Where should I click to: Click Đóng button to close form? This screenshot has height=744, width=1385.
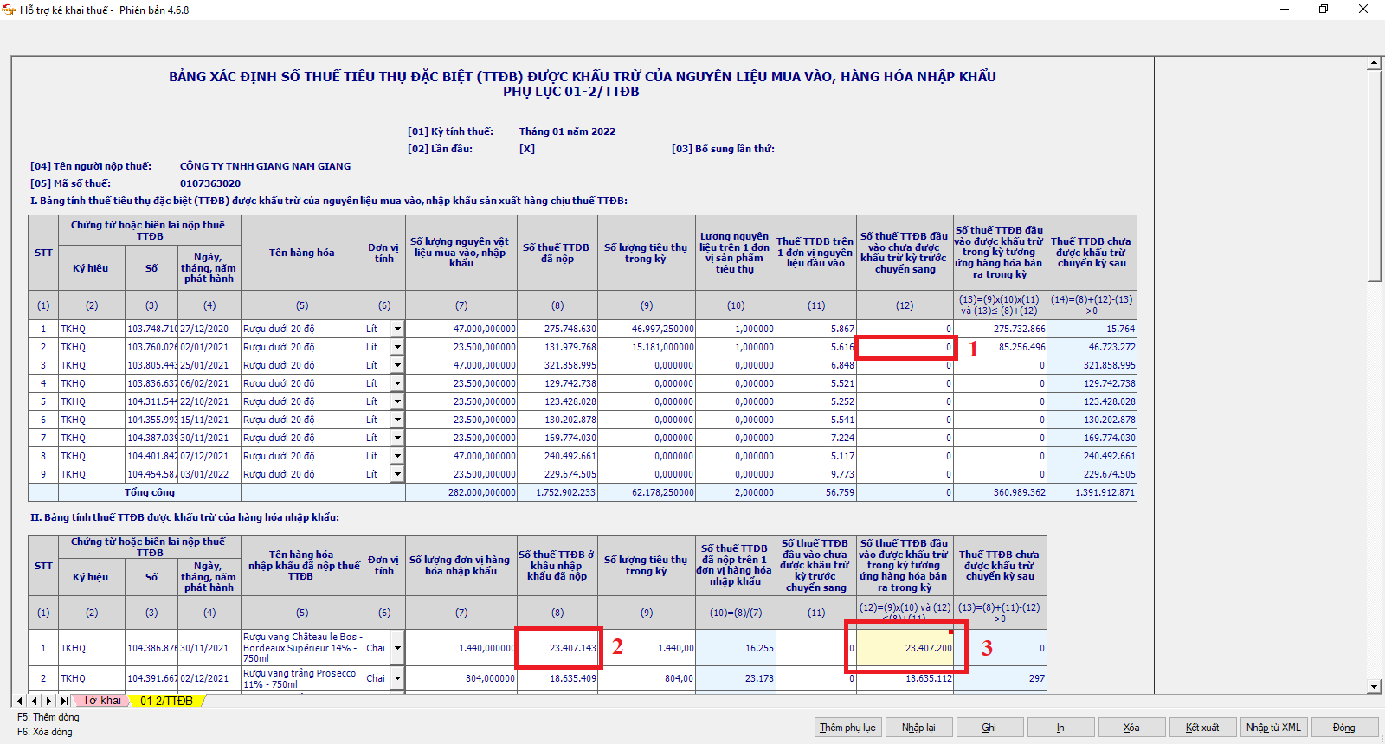pos(1344,728)
